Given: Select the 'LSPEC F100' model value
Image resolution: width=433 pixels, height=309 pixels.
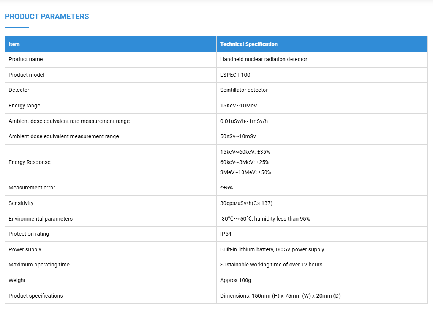Looking at the screenshot, I should [235, 75].
